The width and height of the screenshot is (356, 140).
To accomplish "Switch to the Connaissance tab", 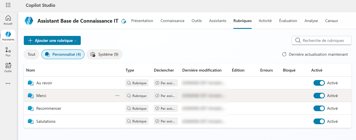I will [x=172, y=21].
